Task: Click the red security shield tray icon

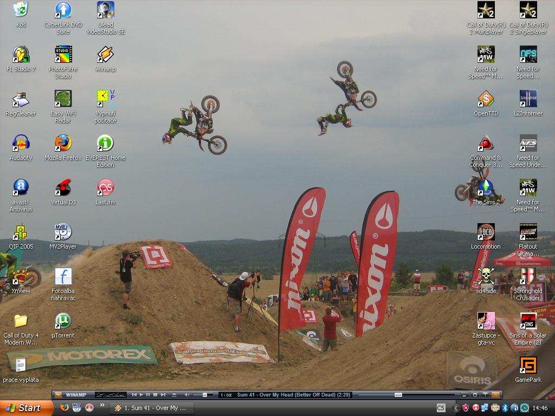Action: [466, 408]
